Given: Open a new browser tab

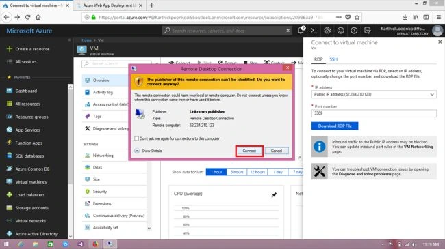Looking at the screenshot, I should [x=152, y=5].
